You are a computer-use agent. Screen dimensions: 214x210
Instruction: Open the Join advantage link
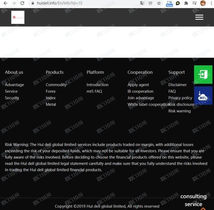coord(141,98)
